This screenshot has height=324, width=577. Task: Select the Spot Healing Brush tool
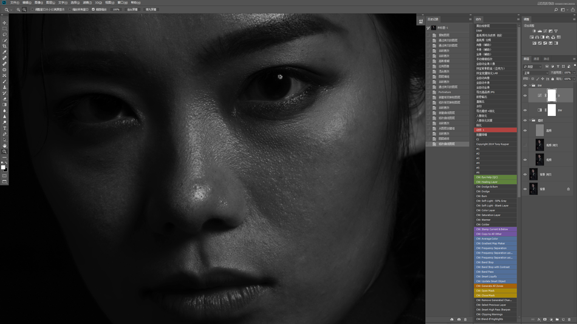(4, 58)
